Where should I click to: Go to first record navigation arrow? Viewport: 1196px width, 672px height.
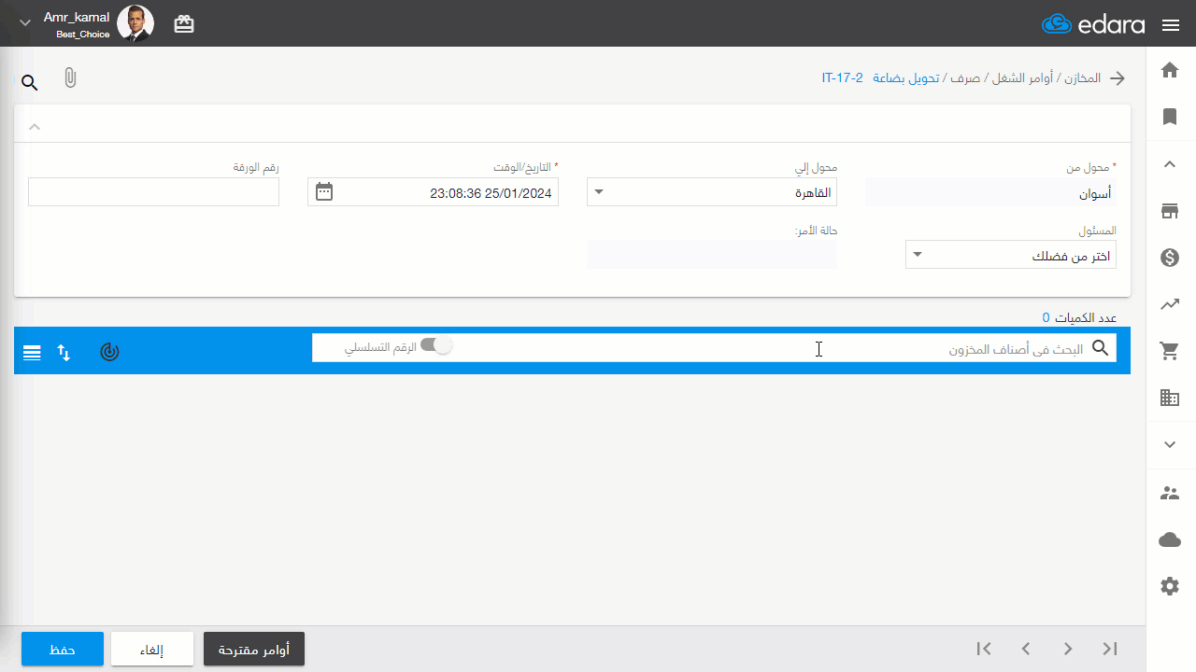[x=984, y=649]
